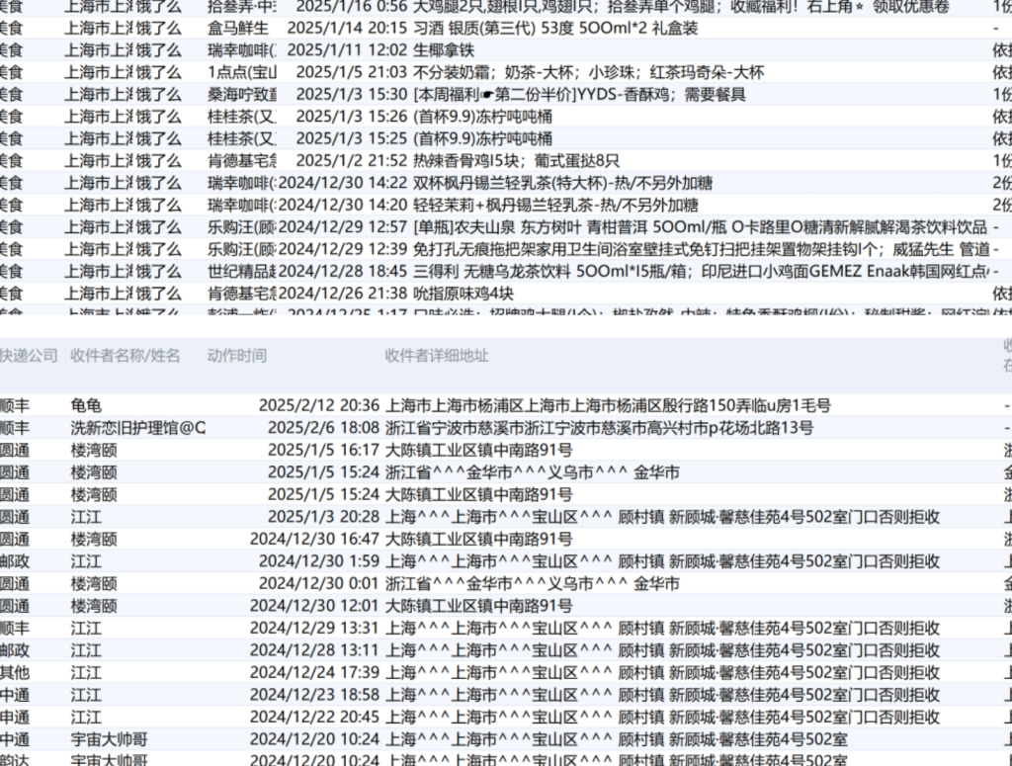
Task: Click the 其他 courier company cell
Action: tap(15, 673)
